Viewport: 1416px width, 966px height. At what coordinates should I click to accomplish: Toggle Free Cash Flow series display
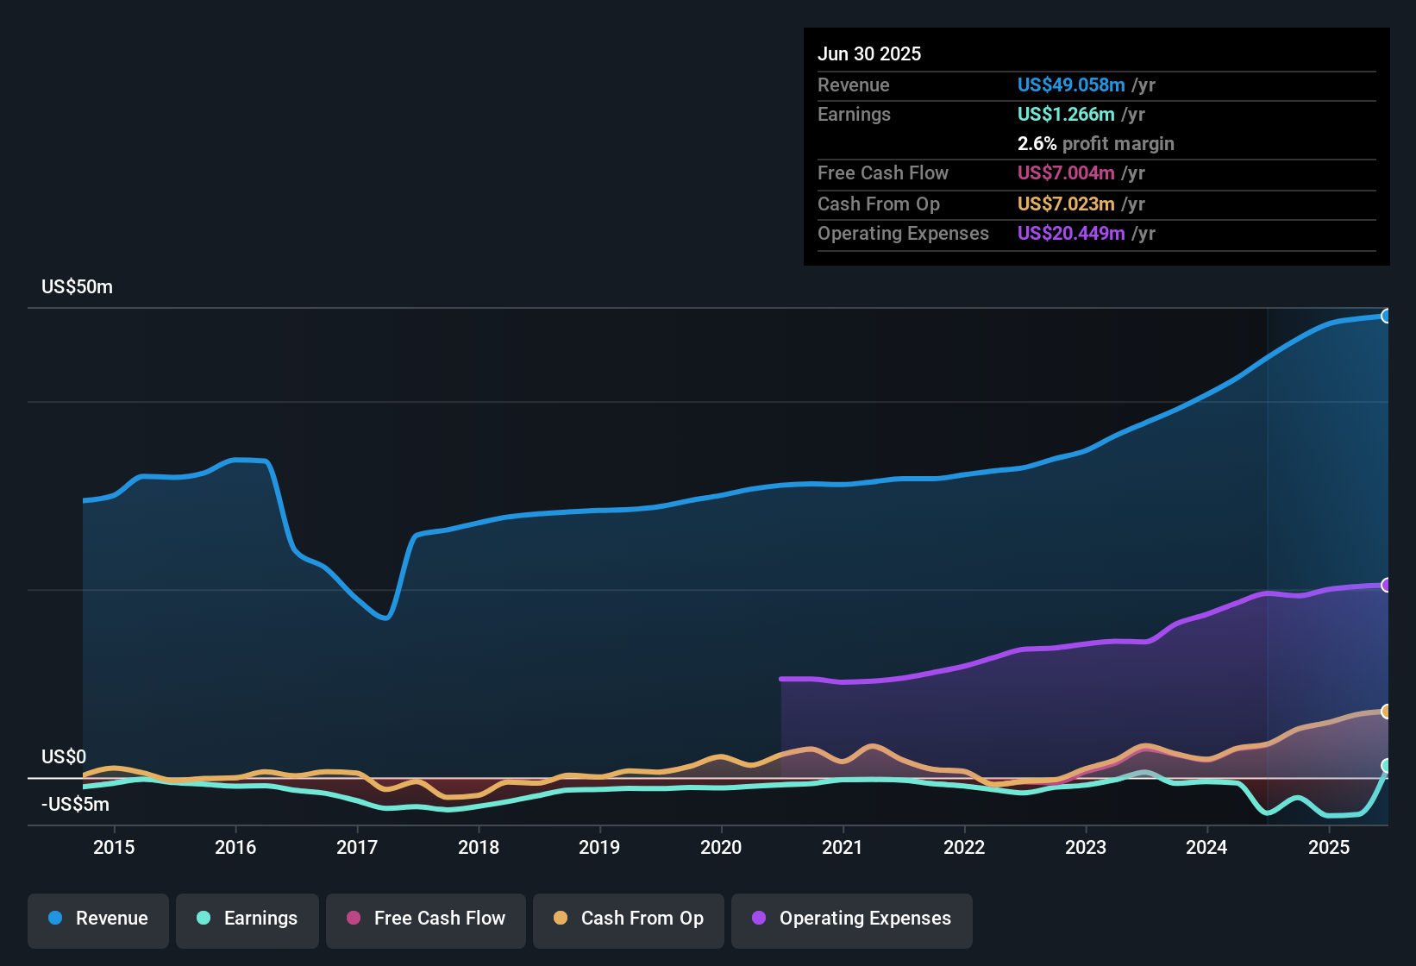426,919
